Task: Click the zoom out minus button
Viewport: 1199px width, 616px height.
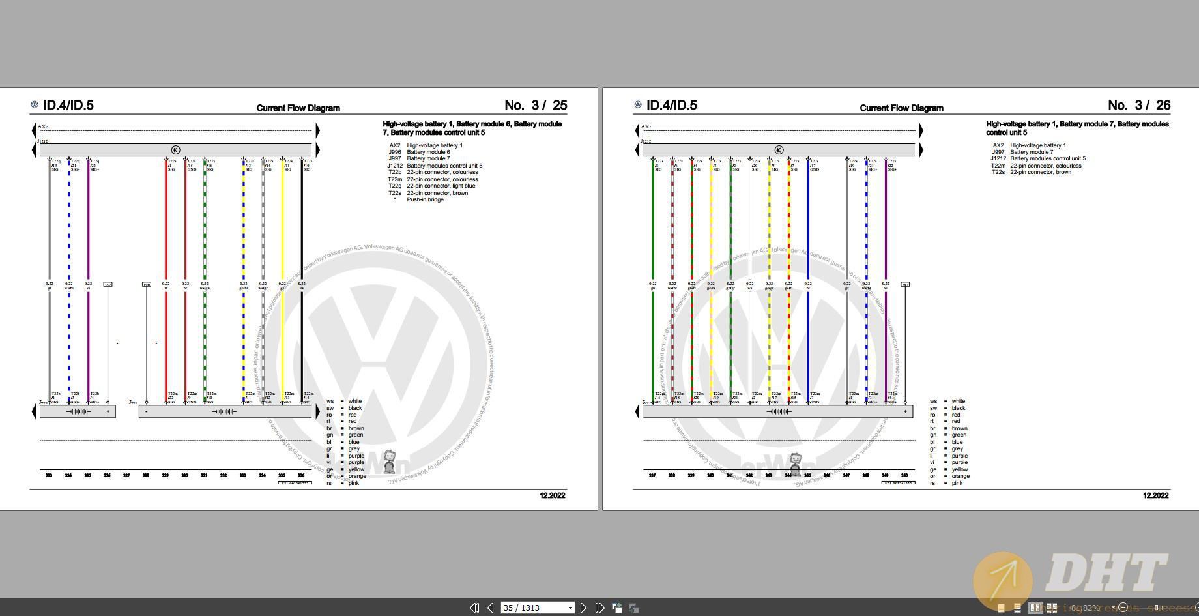Action: click(x=1123, y=608)
